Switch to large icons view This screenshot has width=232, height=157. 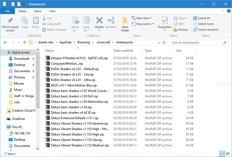point(228,154)
